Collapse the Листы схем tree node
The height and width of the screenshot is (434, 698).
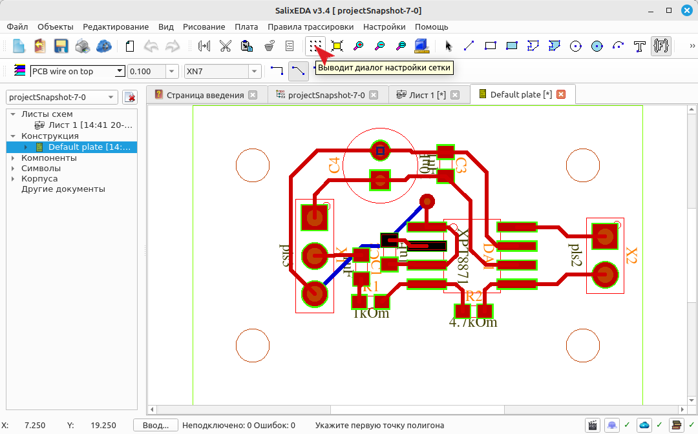coord(13,114)
